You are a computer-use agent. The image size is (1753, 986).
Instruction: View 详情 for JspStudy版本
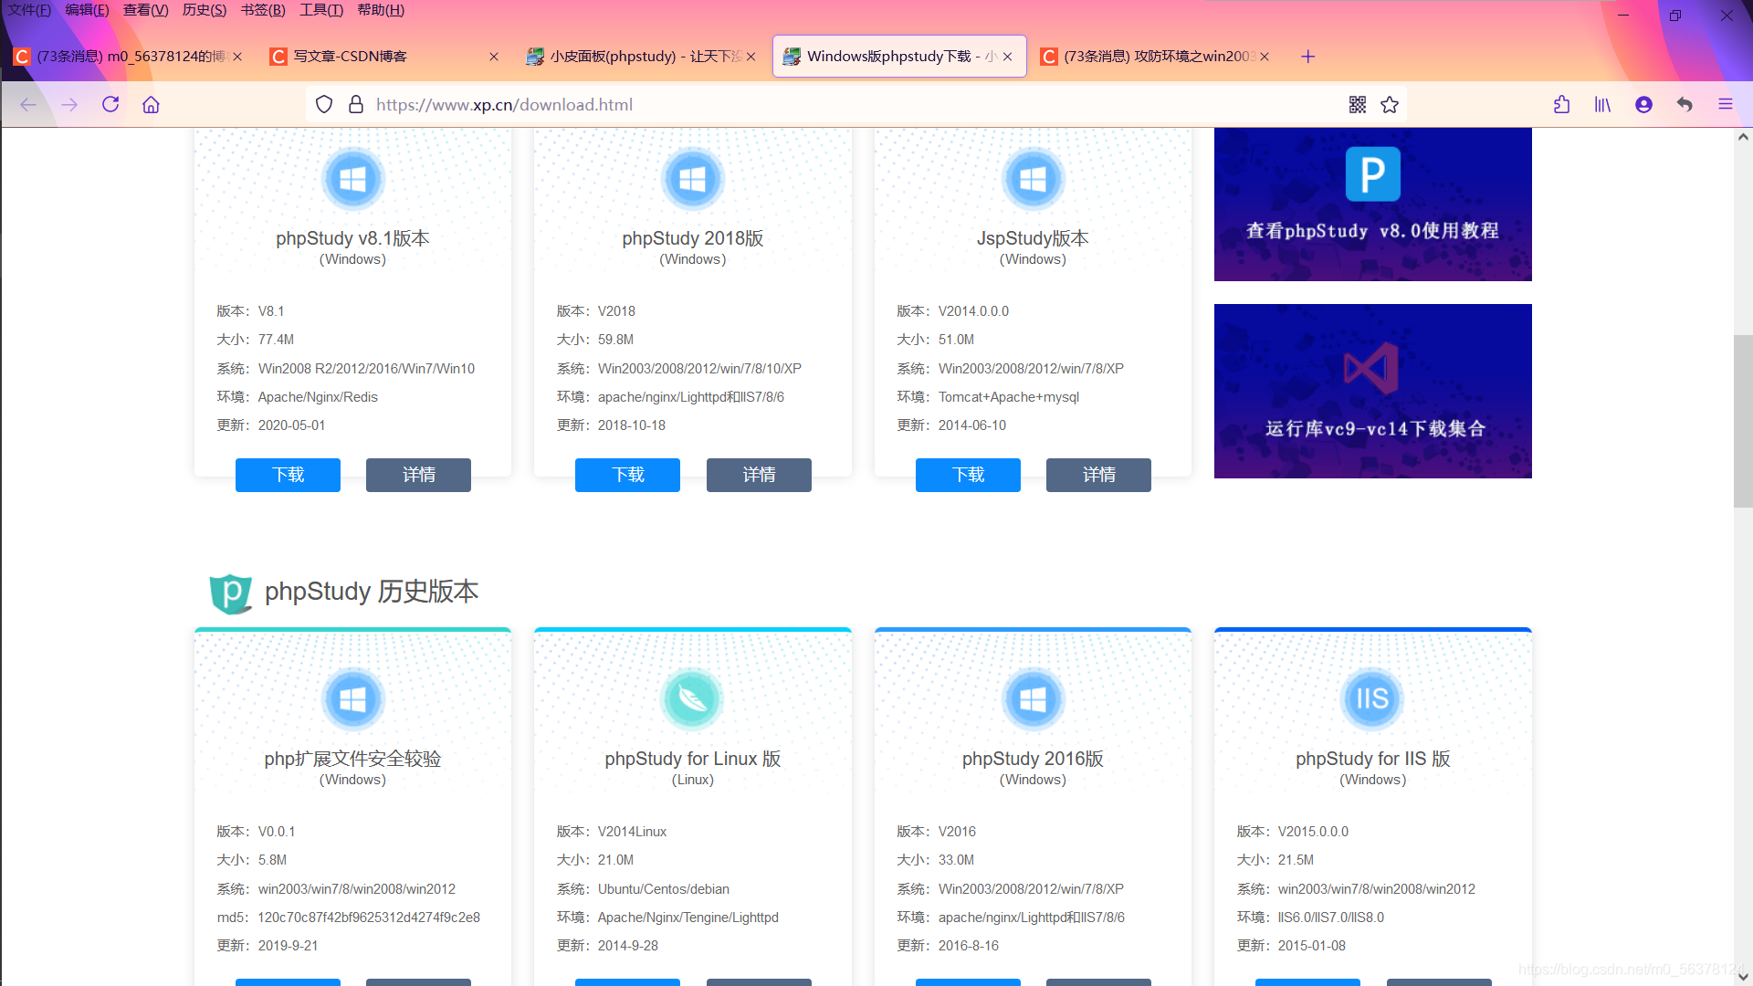(x=1098, y=475)
